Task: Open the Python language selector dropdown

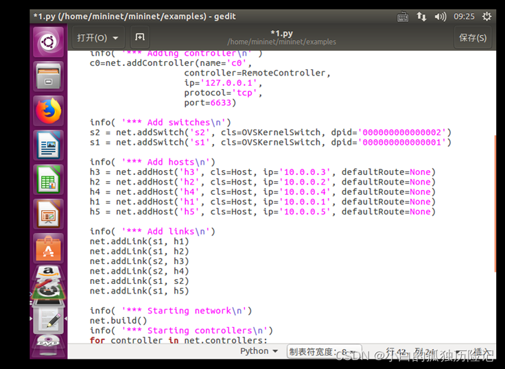Action: [x=259, y=351]
